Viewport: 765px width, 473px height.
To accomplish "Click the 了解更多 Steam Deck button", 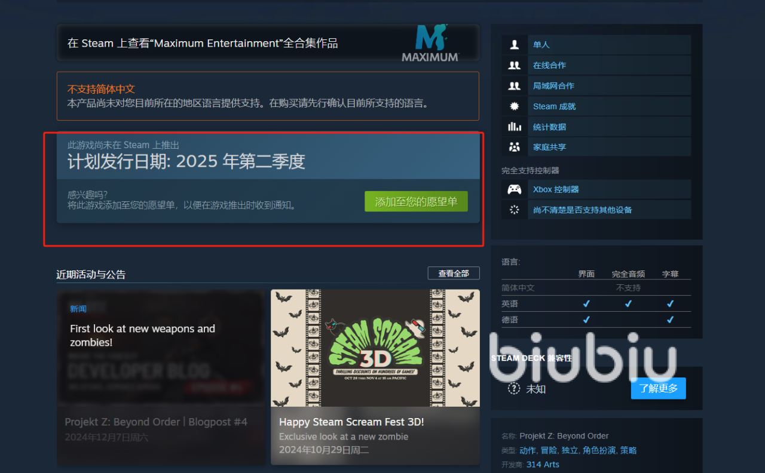I will 658,388.
